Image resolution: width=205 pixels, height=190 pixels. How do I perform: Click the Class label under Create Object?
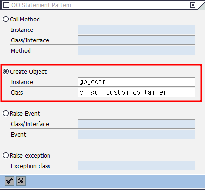pyautogui.click(x=17, y=93)
